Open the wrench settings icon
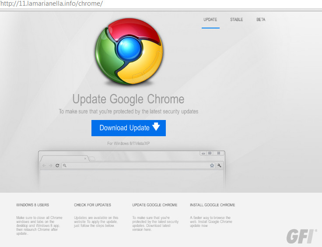The width and height of the screenshot is (322, 247). 220,166
